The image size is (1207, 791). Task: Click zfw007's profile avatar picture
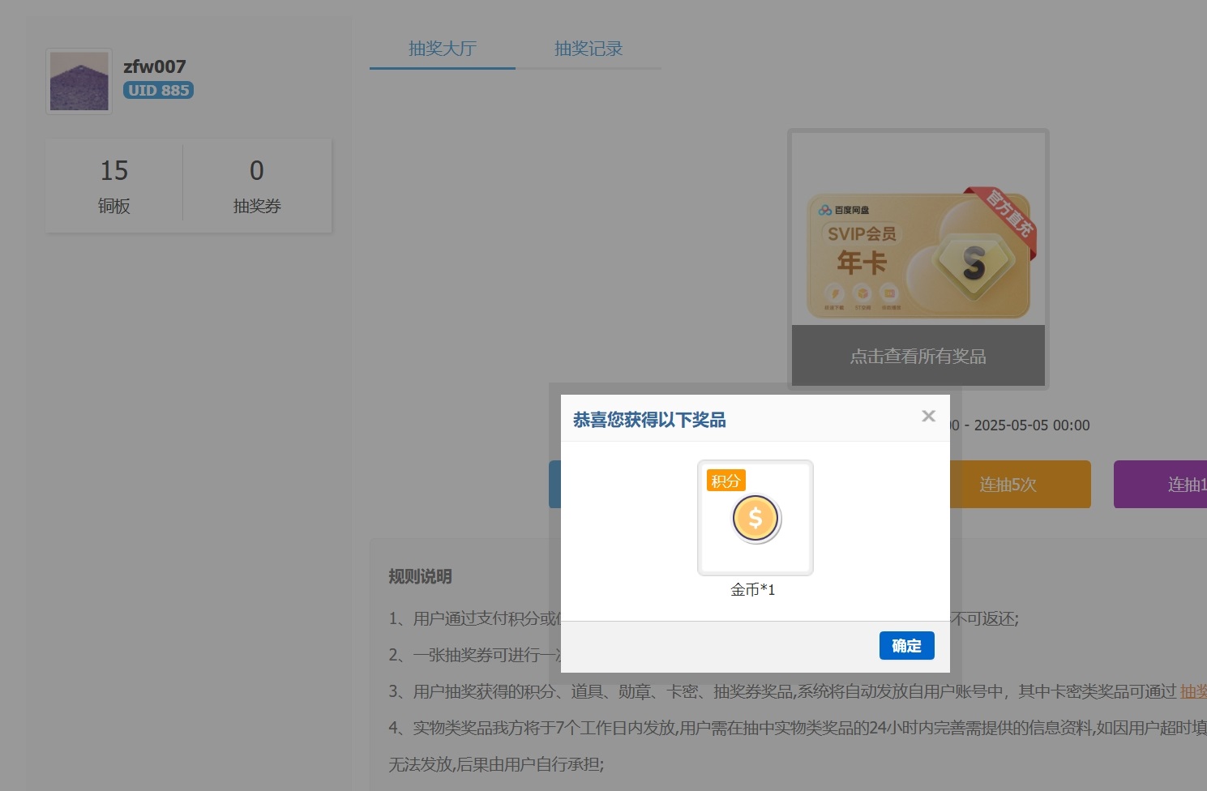coord(79,81)
